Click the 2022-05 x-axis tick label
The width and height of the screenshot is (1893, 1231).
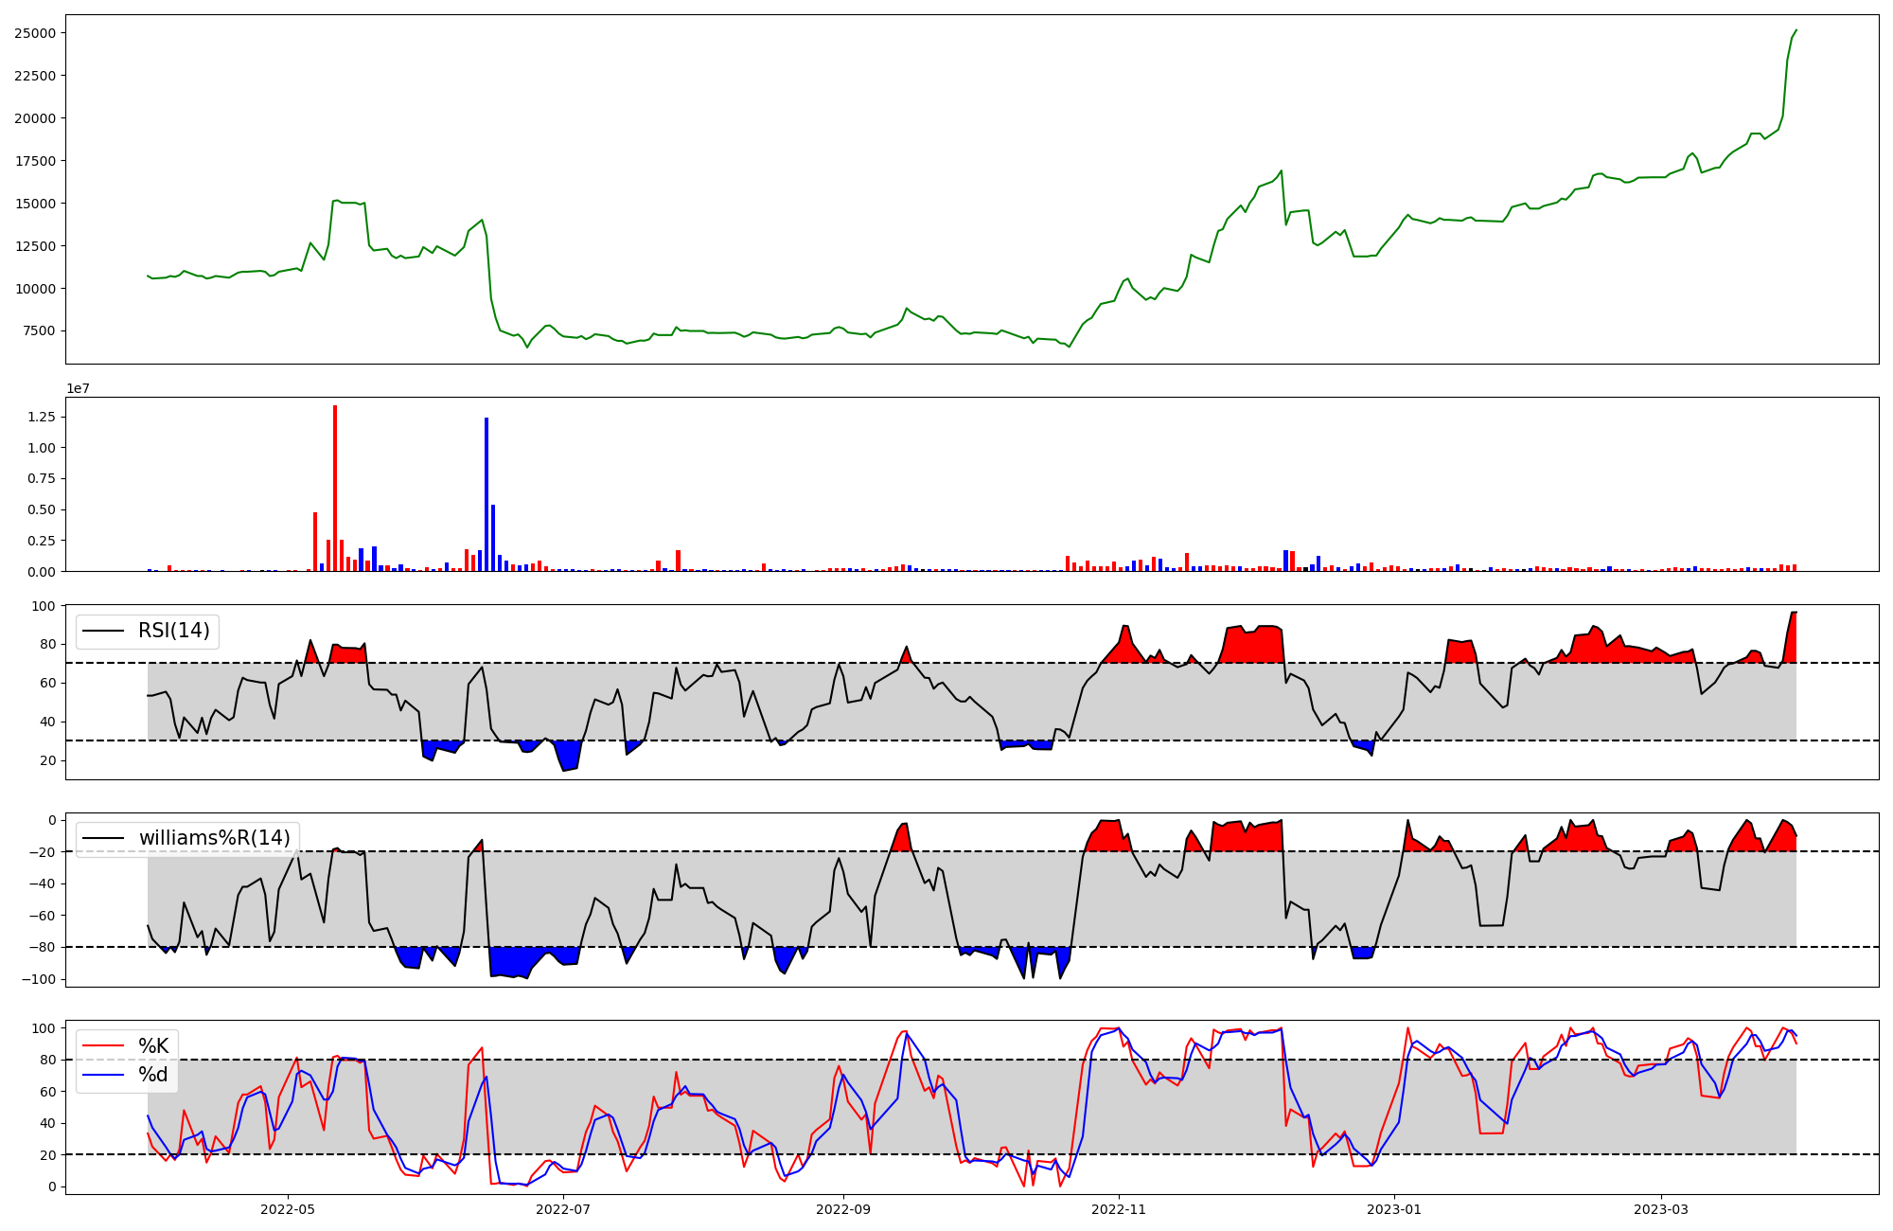tap(287, 1208)
